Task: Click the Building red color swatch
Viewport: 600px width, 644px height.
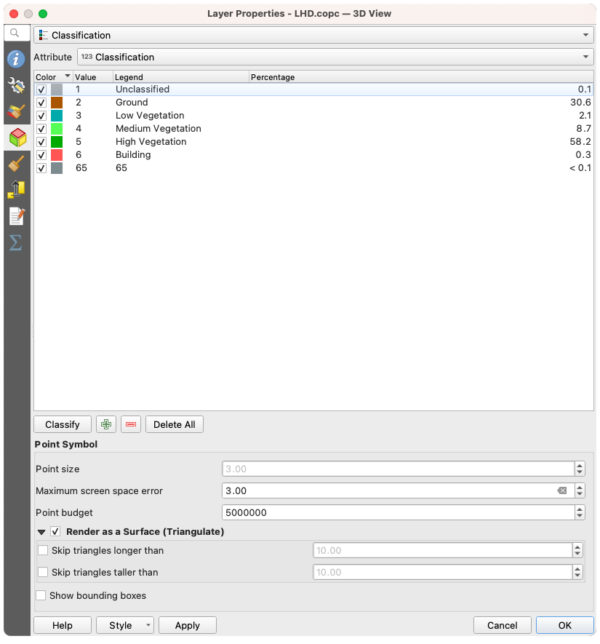Action: tap(57, 155)
